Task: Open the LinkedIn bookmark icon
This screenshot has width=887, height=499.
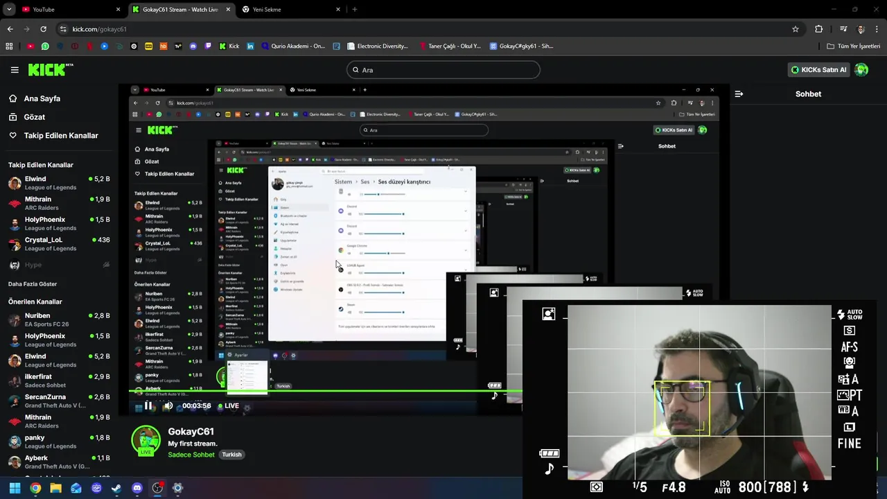Action: 250,46
